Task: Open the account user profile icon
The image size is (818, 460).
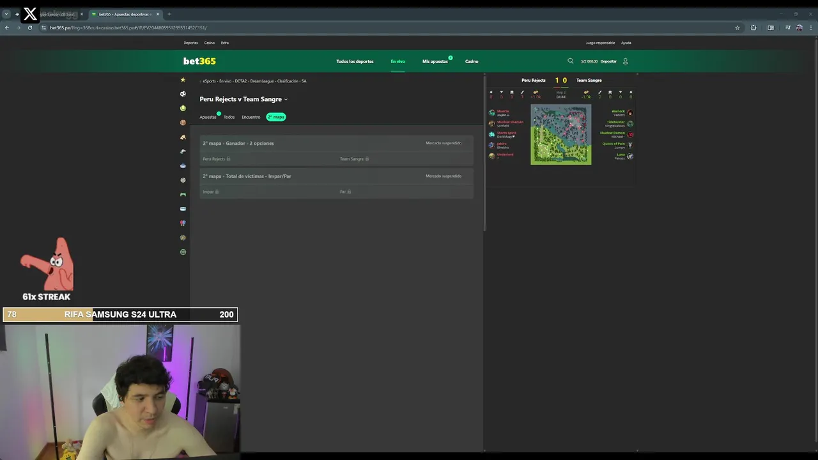Action: pos(625,61)
